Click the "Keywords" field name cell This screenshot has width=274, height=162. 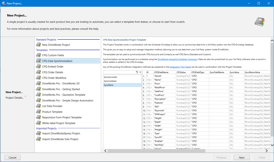164,110
